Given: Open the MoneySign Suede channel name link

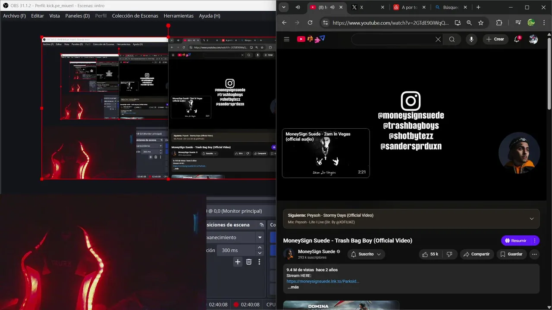Looking at the screenshot, I should pyautogui.click(x=317, y=251).
